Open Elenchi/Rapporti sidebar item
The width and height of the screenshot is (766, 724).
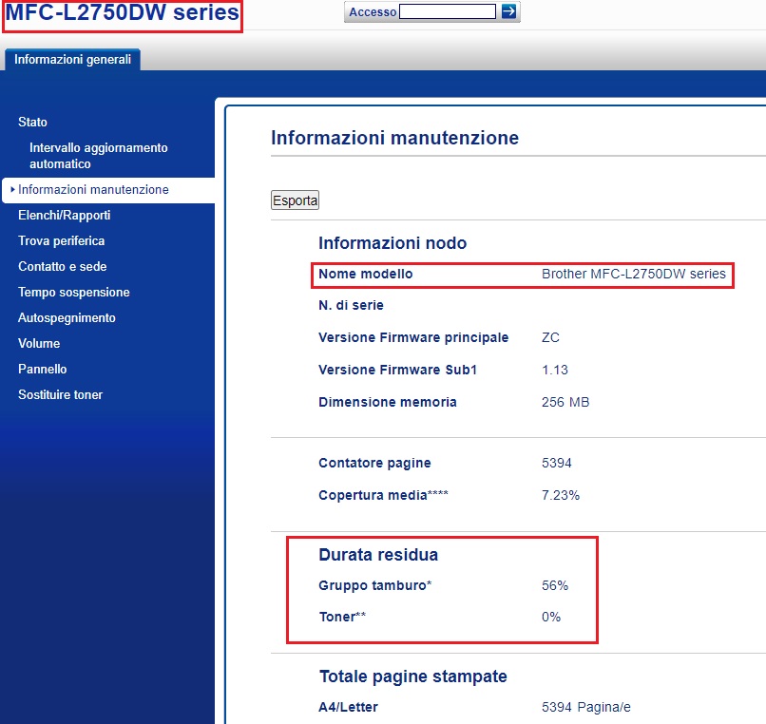64,216
